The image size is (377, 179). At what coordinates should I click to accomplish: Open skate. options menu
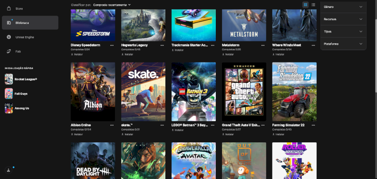(162, 125)
